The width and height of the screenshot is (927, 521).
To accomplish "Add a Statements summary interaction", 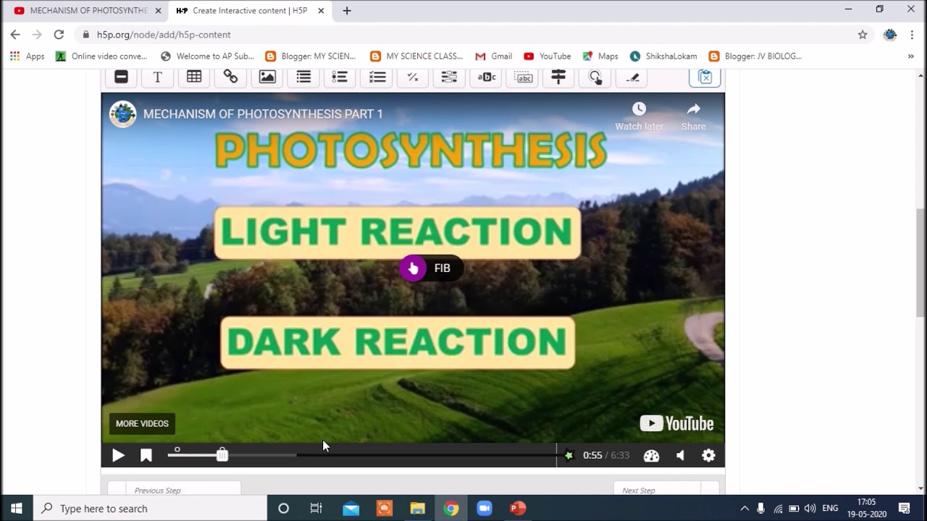I will coord(303,77).
